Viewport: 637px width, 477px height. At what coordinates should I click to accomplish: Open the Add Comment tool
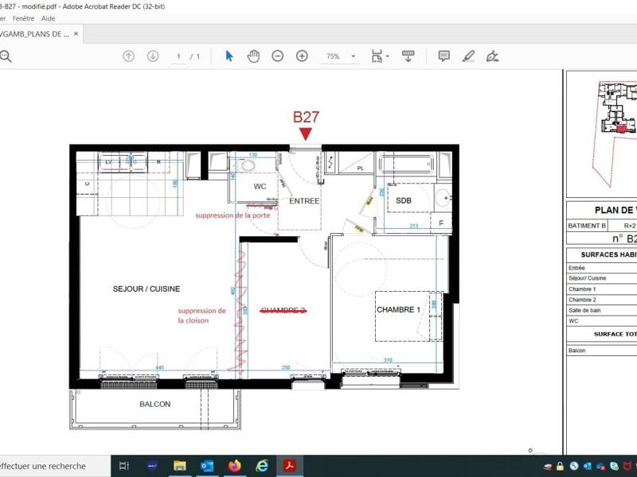pyautogui.click(x=443, y=56)
